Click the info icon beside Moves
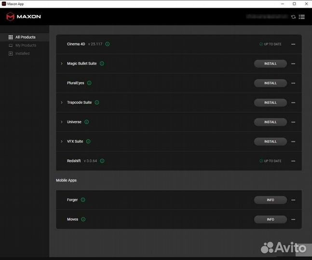This screenshot has width=312, height=260. 83,220
